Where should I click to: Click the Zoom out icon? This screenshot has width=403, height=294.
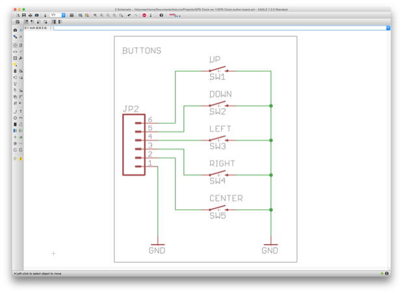[108, 16]
